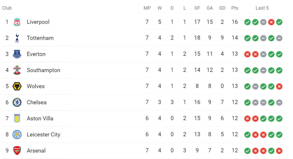Click Tottenham's last grey draw icon
The width and height of the screenshot is (293, 159).
(x=279, y=38)
